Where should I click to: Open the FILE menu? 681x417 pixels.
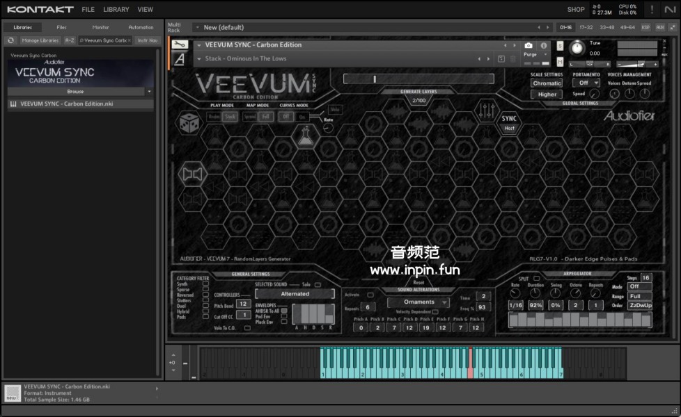tap(88, 9)
